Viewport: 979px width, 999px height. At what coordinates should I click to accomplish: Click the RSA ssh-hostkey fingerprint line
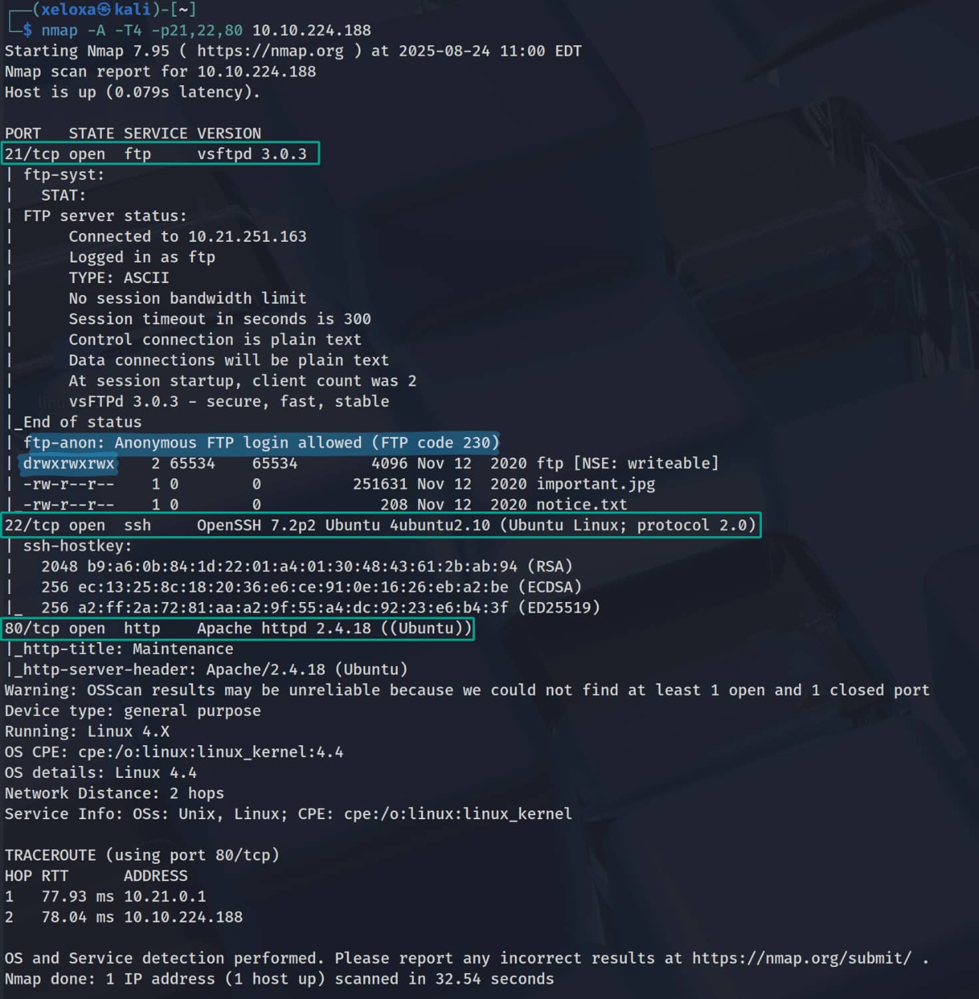tap(306, 567)
